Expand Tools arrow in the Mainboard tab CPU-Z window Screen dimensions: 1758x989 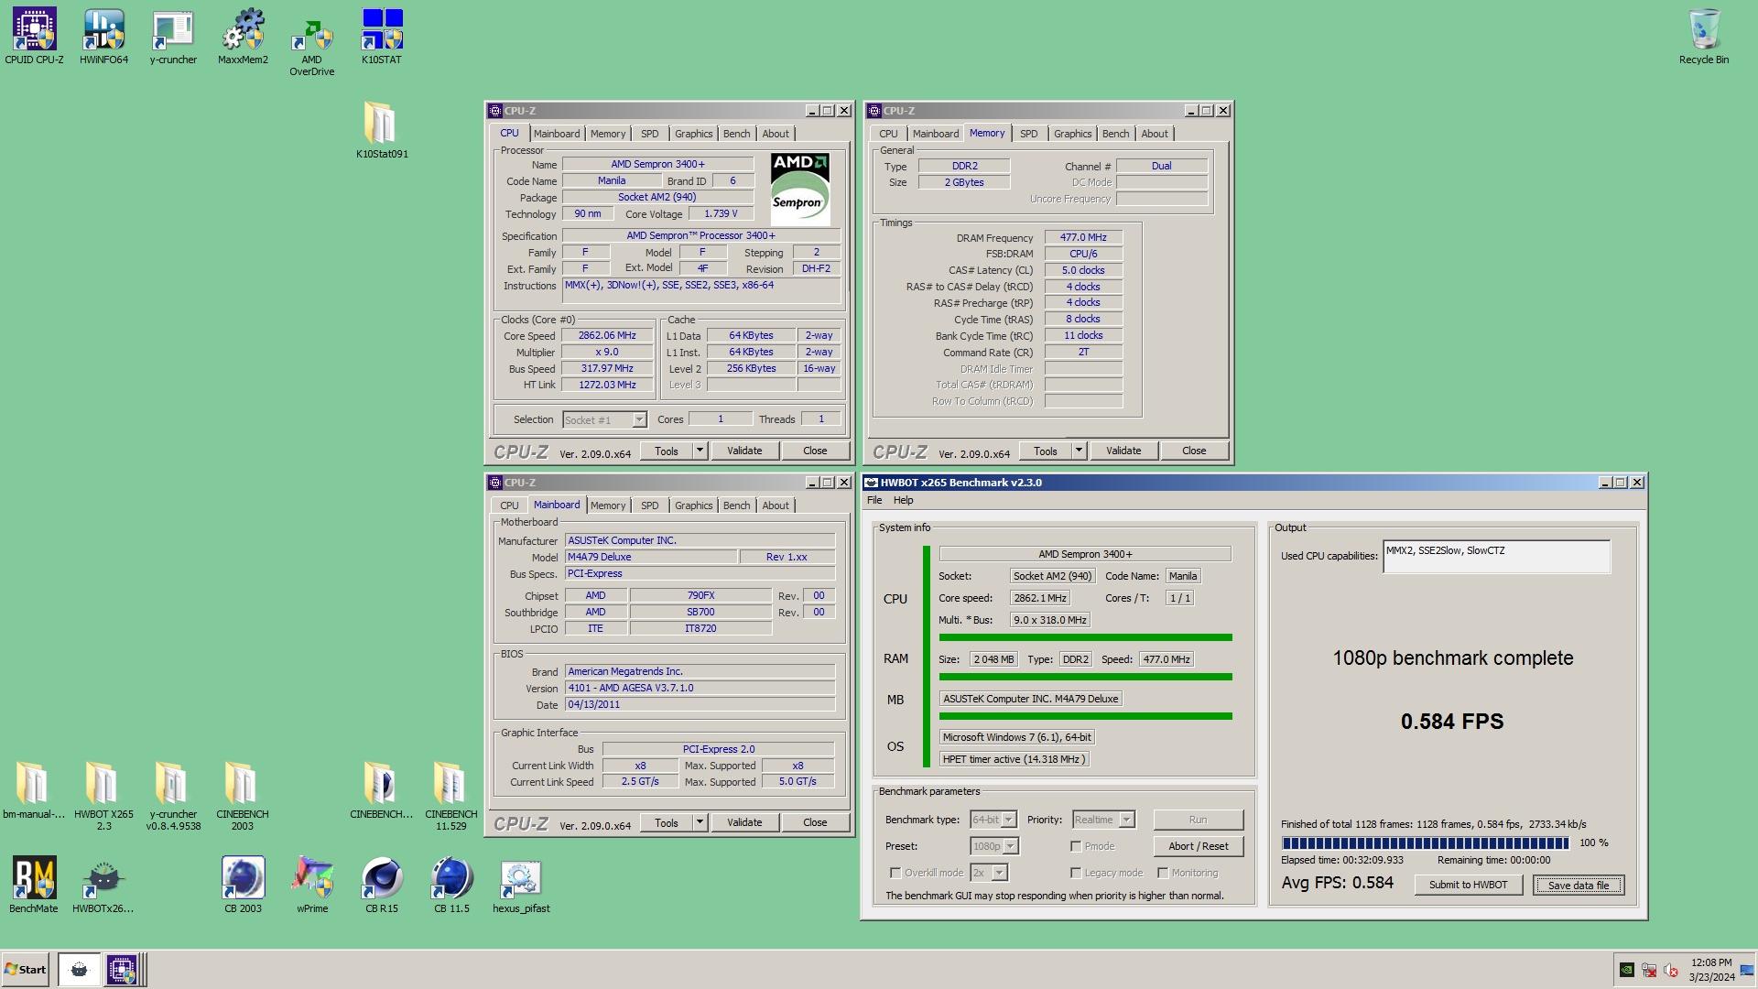point(700,822)
